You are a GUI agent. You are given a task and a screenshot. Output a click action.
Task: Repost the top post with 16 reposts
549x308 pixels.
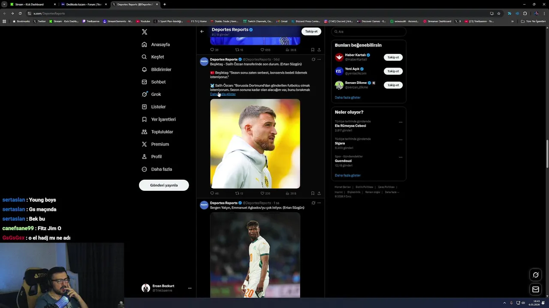239,50
